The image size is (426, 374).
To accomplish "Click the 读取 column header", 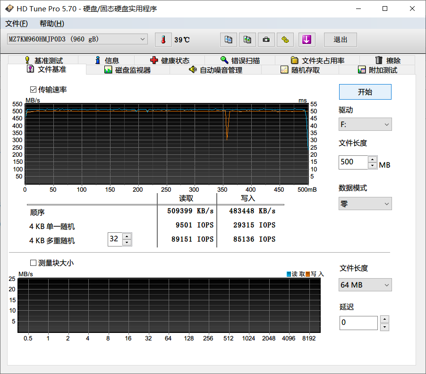I will (186, 198).
